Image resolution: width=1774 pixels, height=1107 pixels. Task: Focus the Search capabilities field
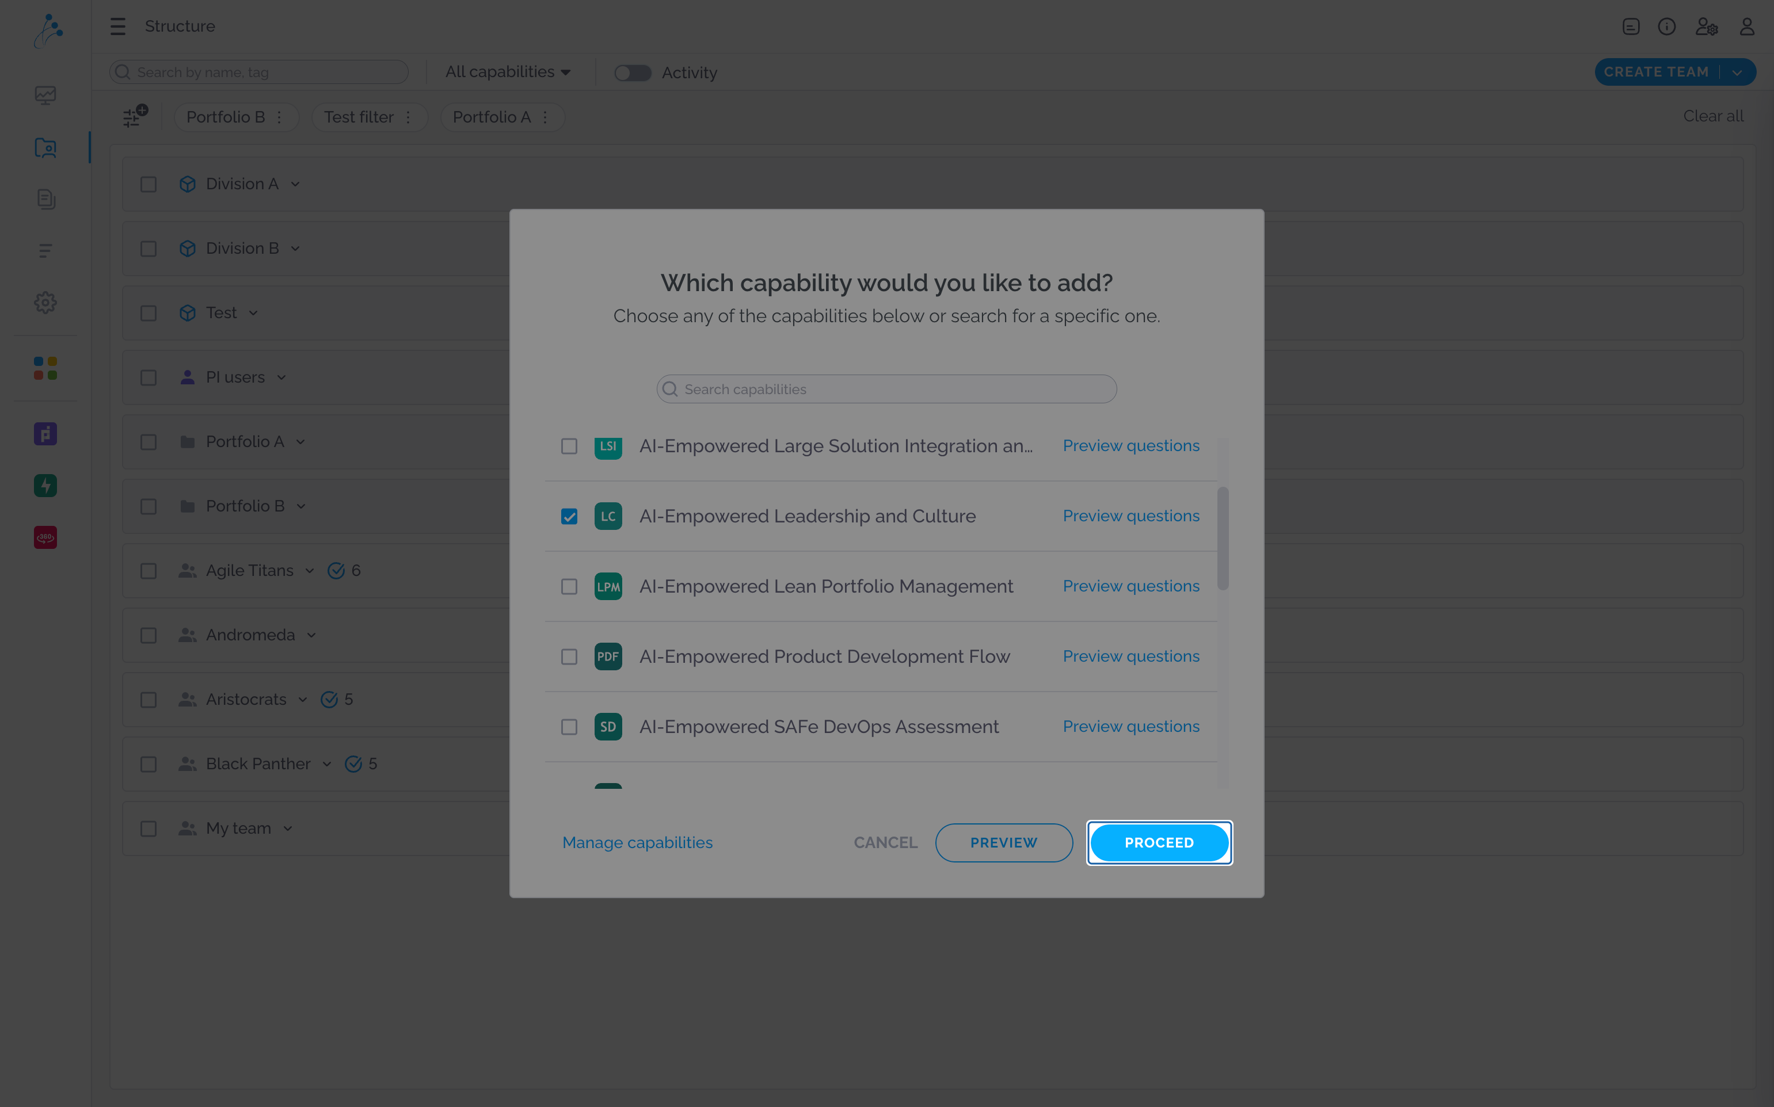coord(886,390)
